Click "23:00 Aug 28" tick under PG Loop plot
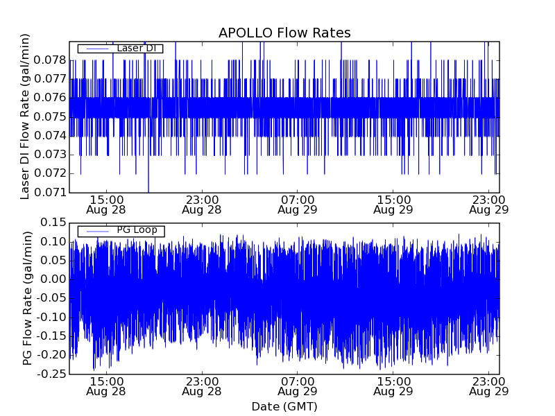Image resolution: width=555 pixels, height=416 pixels. tap(202, 386)
